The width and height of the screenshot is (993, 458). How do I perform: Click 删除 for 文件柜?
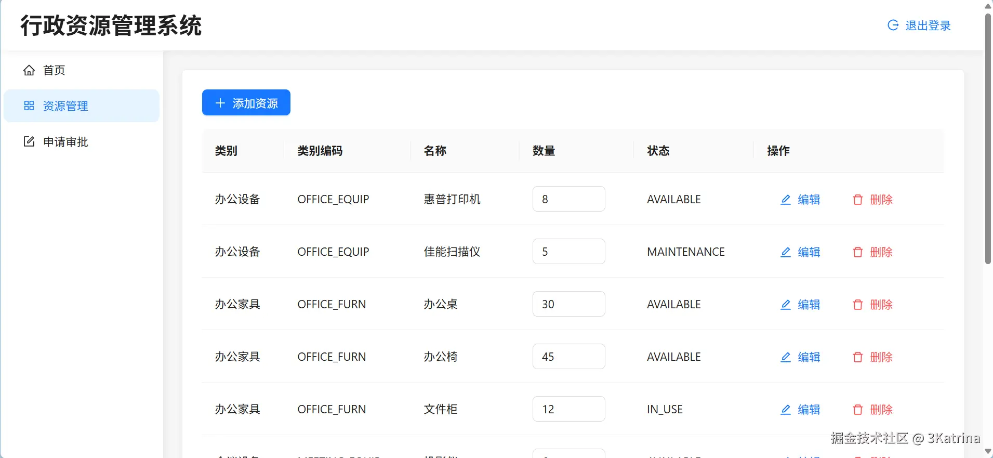(x=873, y=410)
